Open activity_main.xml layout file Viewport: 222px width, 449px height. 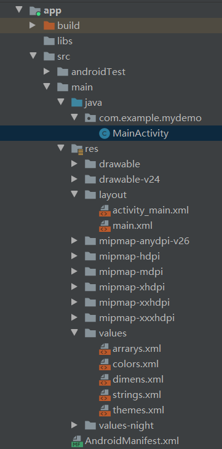click(x=151, y=210)
